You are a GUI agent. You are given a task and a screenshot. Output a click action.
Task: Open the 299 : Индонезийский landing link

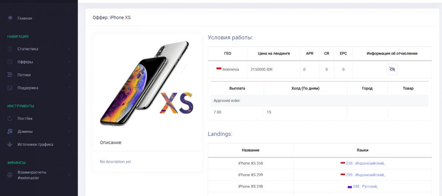pyautogui.click(x=365, y=175)
